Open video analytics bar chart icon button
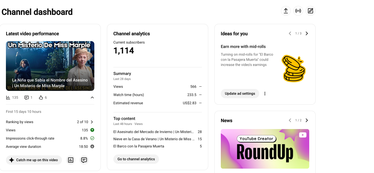Viewport: 374px width, 173px height. 71,160
